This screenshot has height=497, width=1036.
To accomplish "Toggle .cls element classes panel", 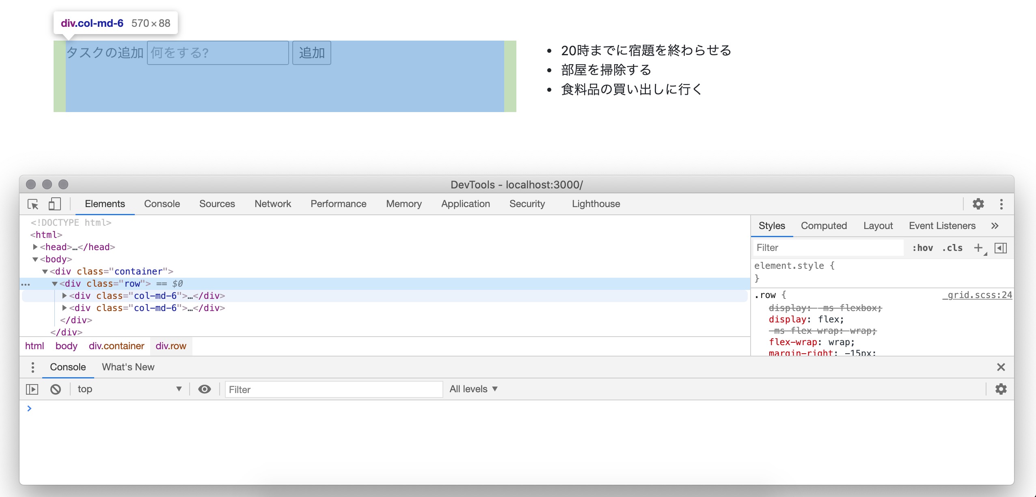I will (x=952, y=248).
